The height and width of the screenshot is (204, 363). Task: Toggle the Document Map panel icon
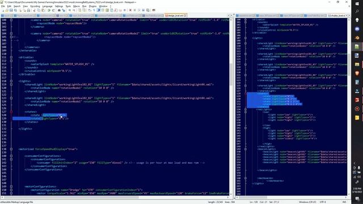(x=107, y=10)
